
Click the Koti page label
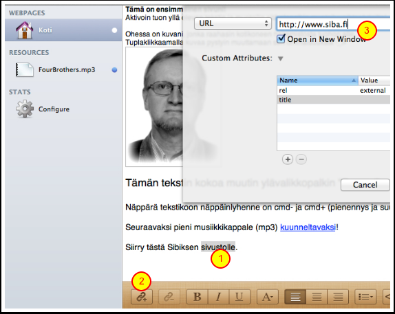click(45, 30)
